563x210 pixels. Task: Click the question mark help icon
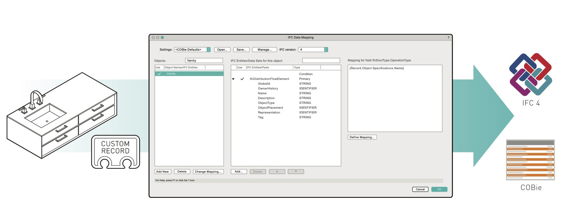point(448,37)
